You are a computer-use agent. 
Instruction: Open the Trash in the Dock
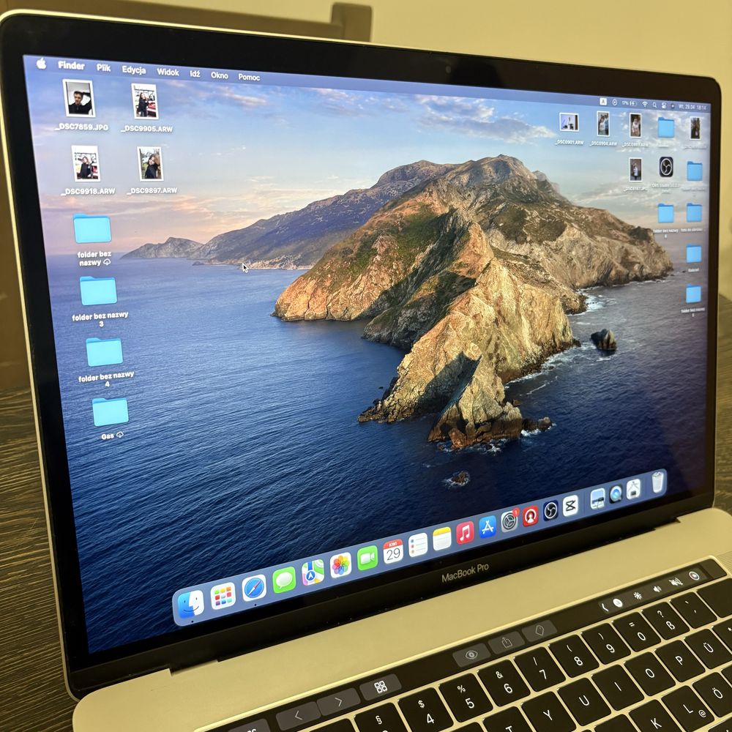click(658, 482)
